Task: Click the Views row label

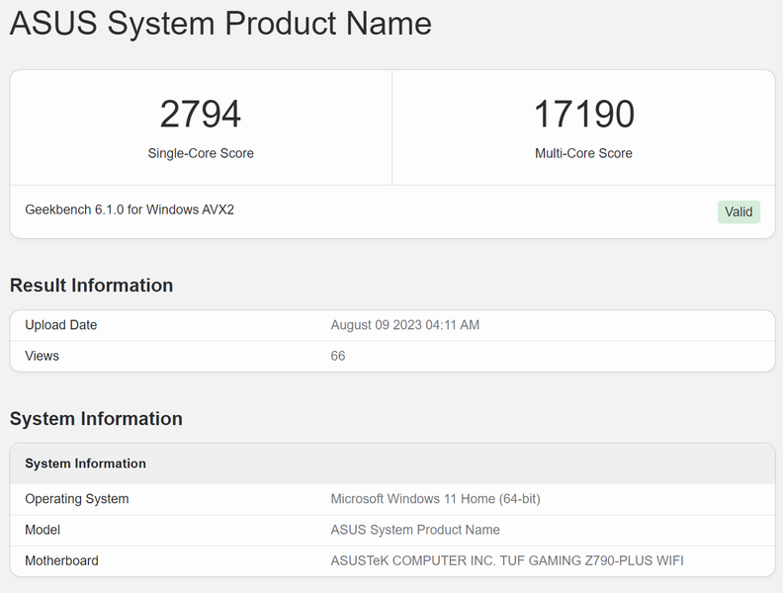Action: click(43, 356)
